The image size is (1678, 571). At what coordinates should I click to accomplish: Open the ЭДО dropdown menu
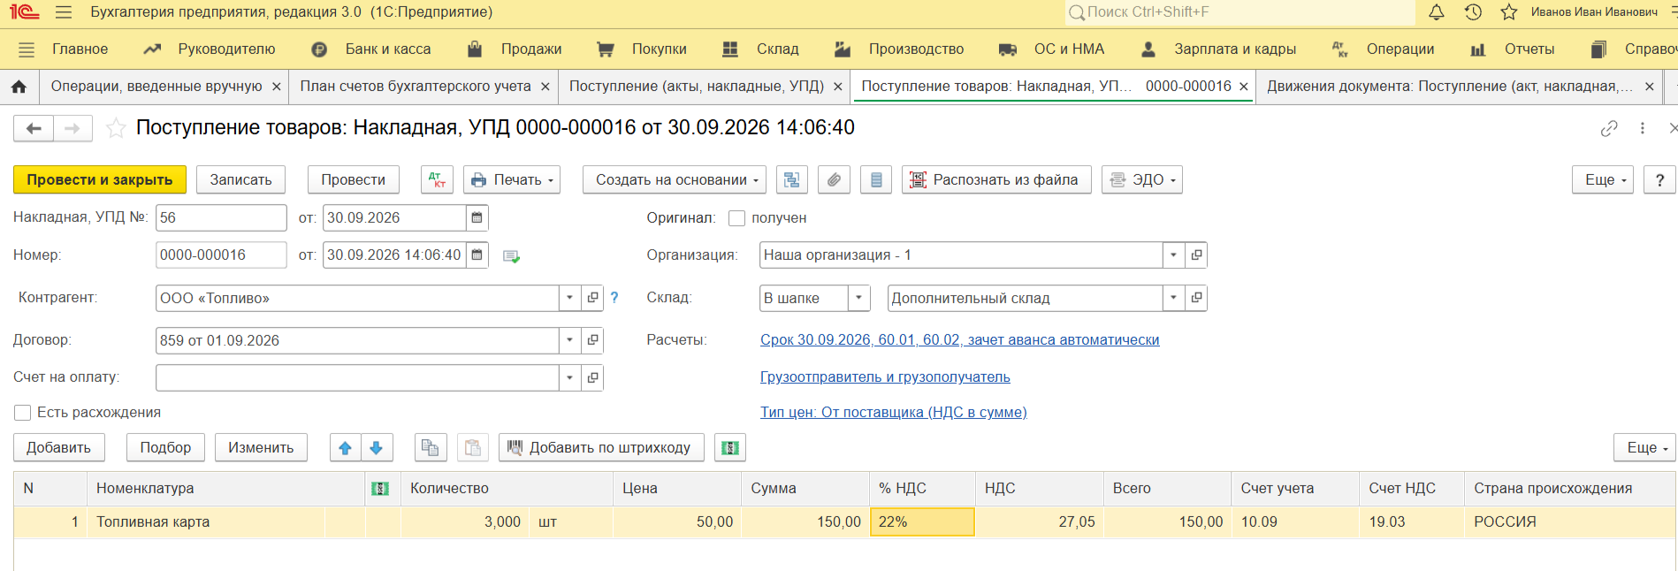point(1142,179)
